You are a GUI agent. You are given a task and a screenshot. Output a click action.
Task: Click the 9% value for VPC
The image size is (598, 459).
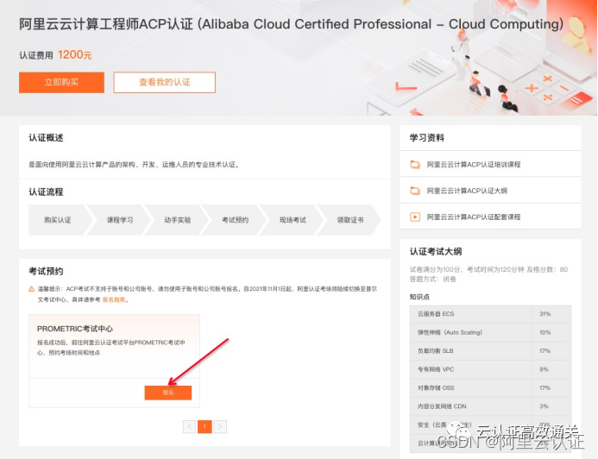tap(544, 369)
